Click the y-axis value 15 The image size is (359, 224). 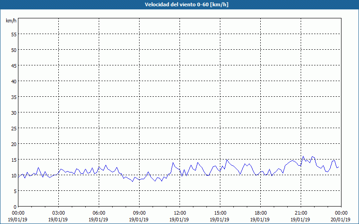(x=14, y=159)
